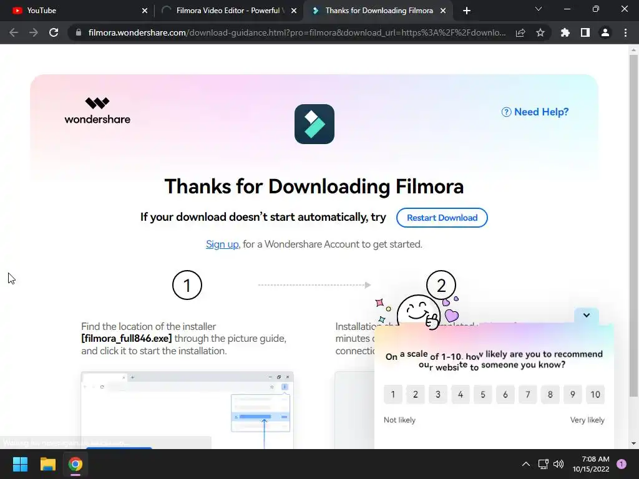The image size is (639, 479).
Task: Switch to the Filmora Video Editor tab
Action: pos(228,11)
